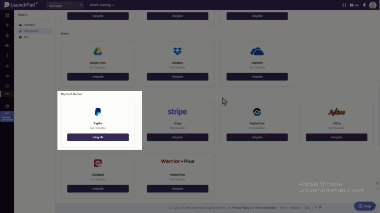The height and width of the screenshot is (213, 380).
Task: Click the JVZoo logo
Action: (x=337, y=112)
